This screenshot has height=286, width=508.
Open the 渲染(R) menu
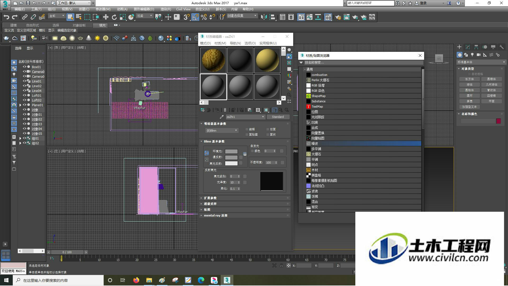pos(166,9)
